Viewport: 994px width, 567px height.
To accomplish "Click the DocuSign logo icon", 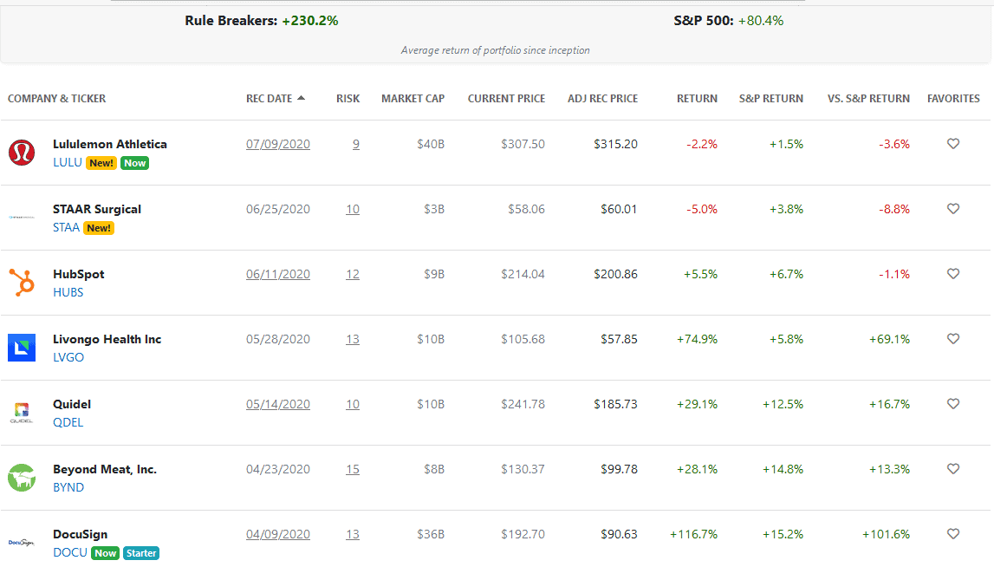I will 22,542.
